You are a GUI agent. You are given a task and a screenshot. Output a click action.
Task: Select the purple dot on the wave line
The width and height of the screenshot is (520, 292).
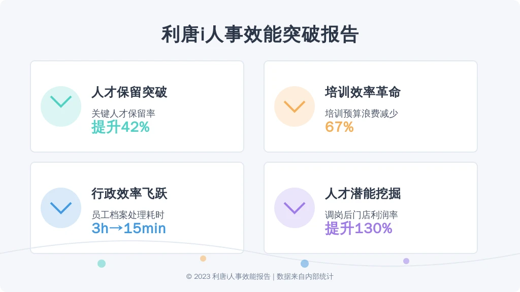coord(406,261)
